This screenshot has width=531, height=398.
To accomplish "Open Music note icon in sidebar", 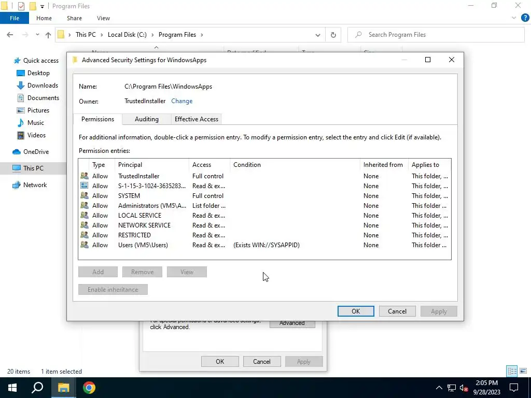I will (x=21, y=122).
